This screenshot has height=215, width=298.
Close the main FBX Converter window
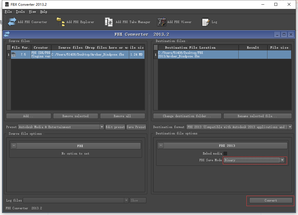click(x=289, y=4)
